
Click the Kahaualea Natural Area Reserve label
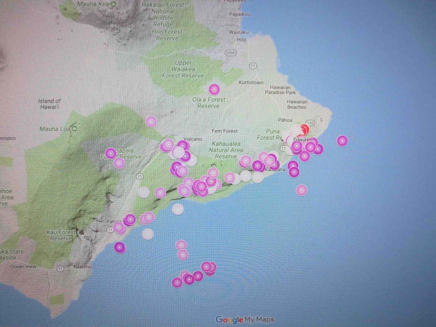226,150
